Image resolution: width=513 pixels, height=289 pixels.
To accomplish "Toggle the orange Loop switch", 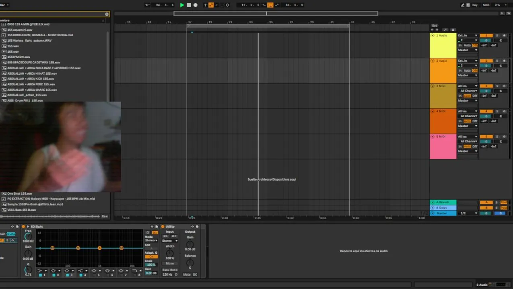I will (x=270, y=5).
